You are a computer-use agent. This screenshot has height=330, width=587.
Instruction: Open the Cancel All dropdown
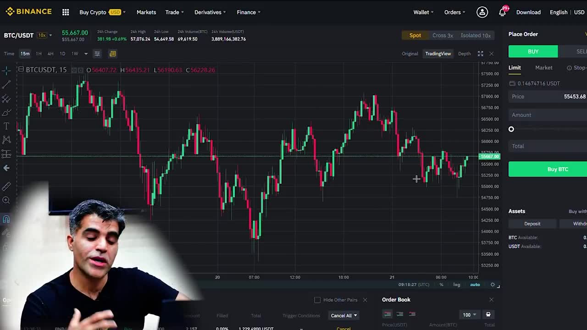point(344,315)
